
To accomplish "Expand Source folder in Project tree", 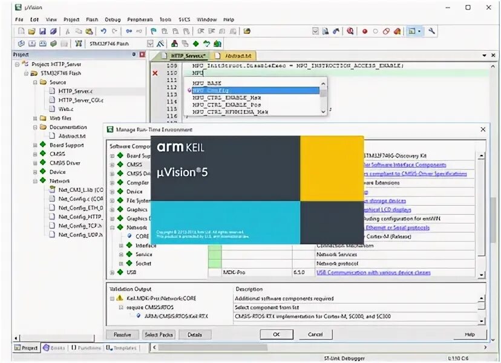I will coord(35,82).
